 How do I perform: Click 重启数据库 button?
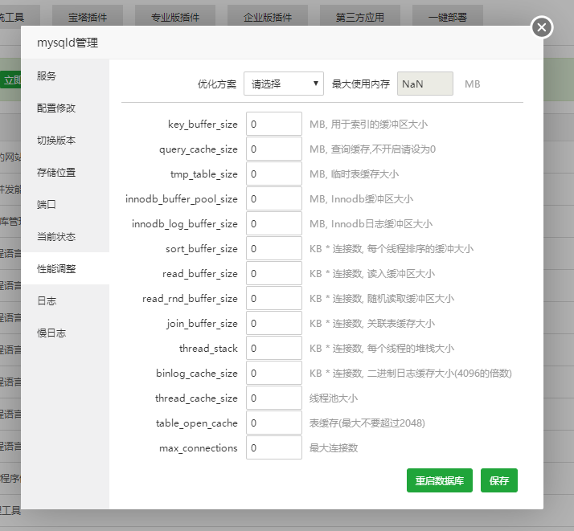[439, 480]
